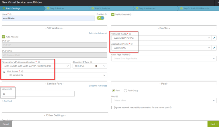The image size is (219, 127).
Task: Toggle the Enabled switch off
Action: (x=100, y=18)
